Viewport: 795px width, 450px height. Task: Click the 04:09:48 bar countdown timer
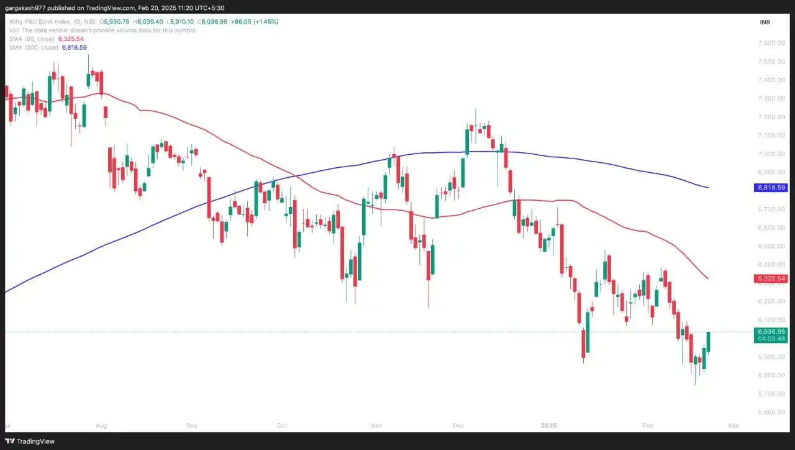click(771, 339)
